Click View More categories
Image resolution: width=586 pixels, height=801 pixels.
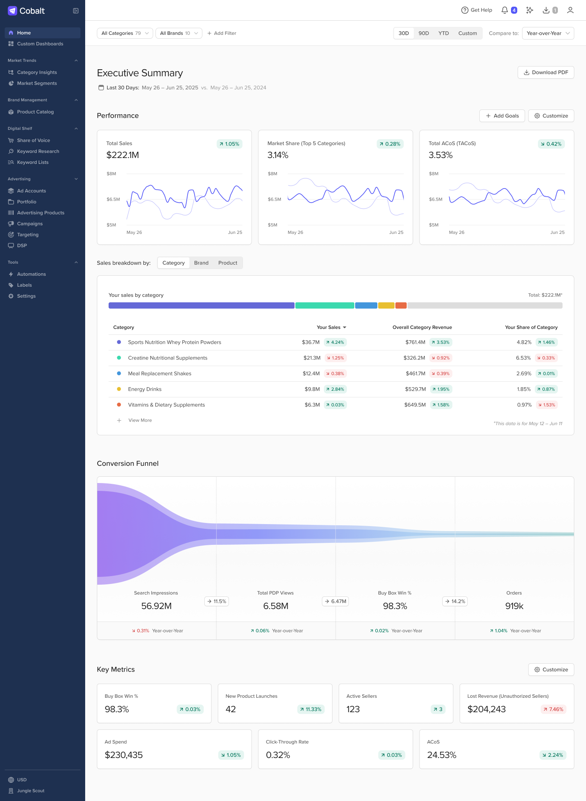(135, 420)
